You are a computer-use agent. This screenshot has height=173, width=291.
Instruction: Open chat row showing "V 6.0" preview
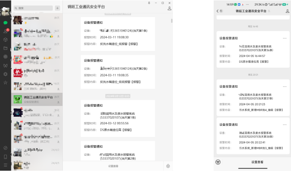pos(37,113)
